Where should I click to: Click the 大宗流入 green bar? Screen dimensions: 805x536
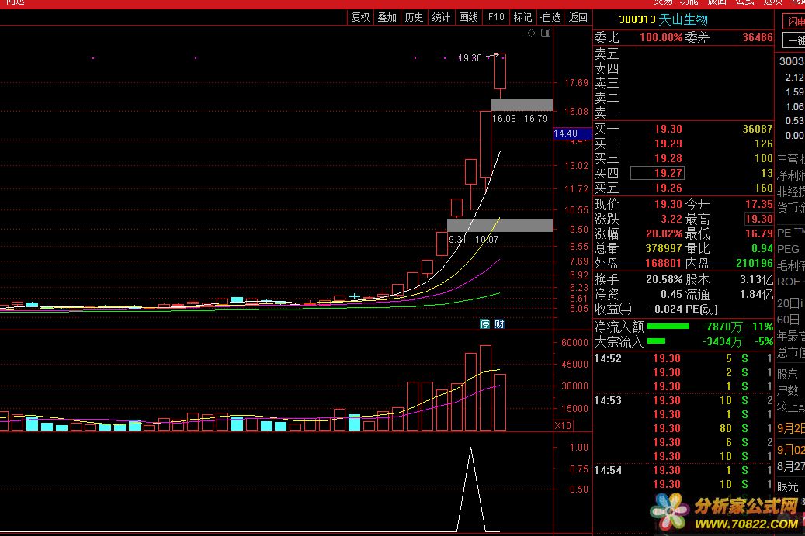tap(656, 341)
